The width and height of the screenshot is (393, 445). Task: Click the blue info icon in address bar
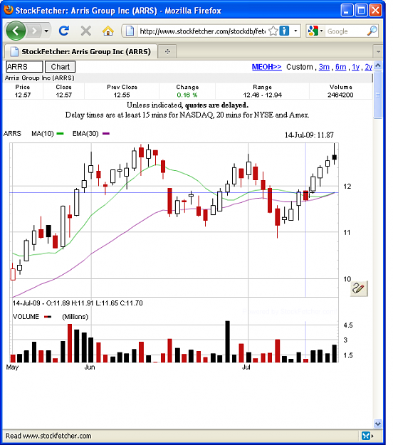tap(284, 31)
